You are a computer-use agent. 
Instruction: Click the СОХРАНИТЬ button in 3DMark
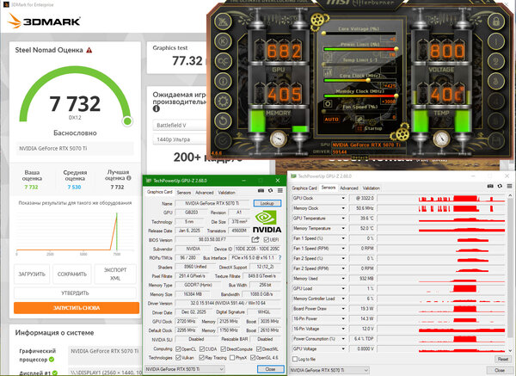(71, 274)
